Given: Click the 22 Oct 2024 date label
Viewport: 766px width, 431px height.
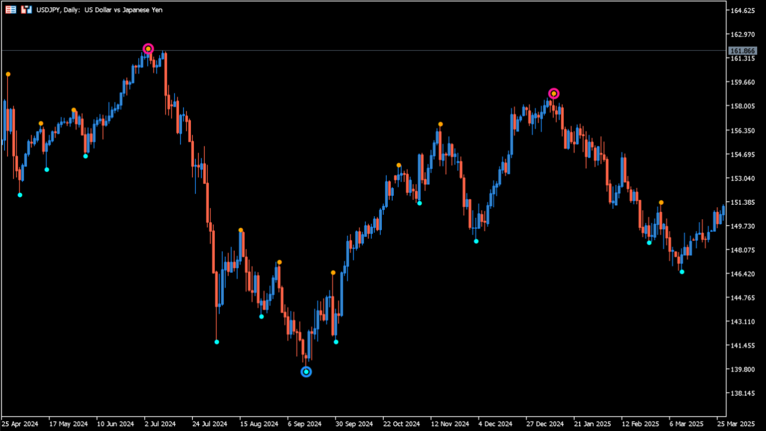Looking at the screenshot, I should click(402, 424).
